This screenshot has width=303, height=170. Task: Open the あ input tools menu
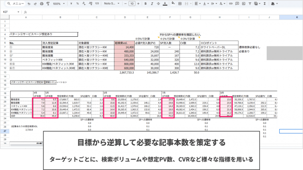coord(274,4)
